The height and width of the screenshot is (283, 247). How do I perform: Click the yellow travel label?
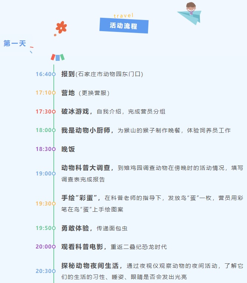pos(124,16)
